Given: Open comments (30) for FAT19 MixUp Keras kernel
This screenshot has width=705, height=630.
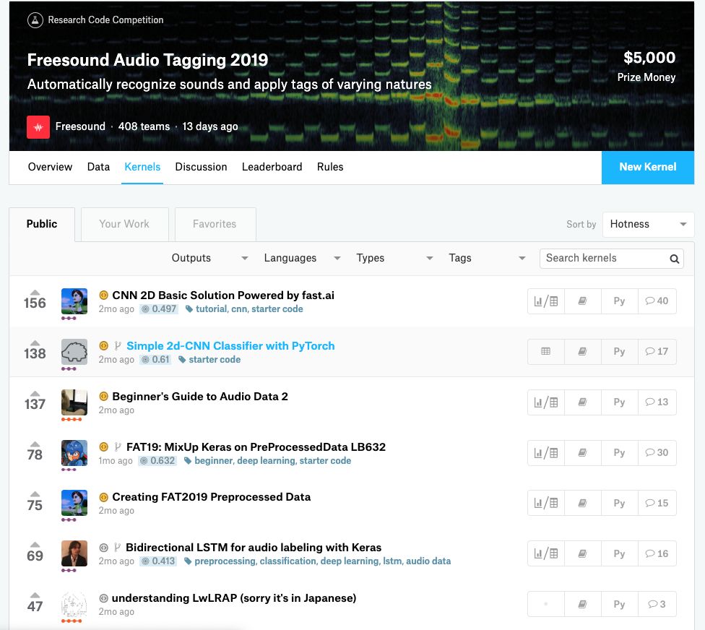Looking at the screenshot, I should [657, 453].
